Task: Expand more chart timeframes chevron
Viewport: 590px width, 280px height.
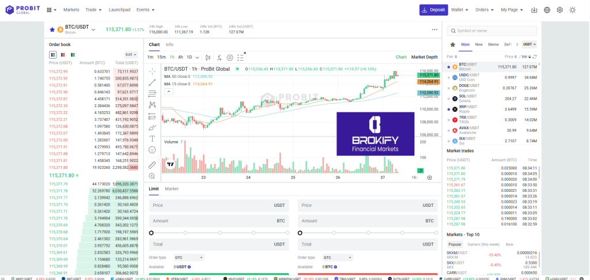Action: point(197,58)
